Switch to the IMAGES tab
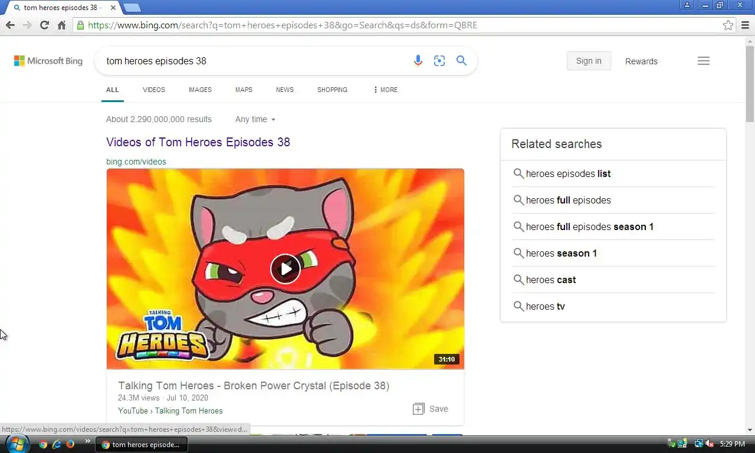 point(200,90)
